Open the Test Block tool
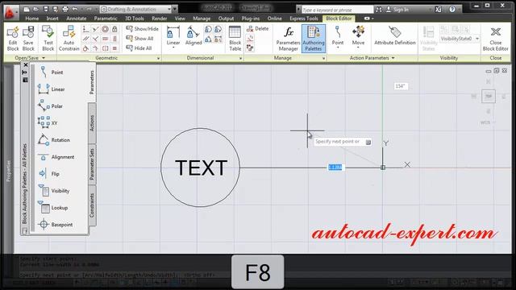The width and height of the screenshot is (516, 290). (x=48, y=39)
